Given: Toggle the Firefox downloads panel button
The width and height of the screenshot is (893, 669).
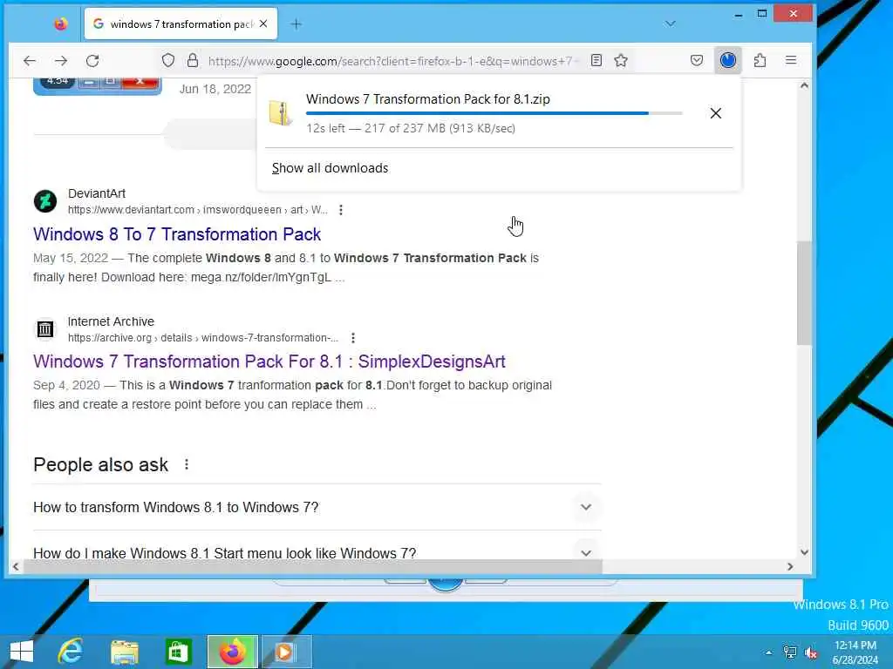Looking at the screenshot, I should point(728,60).
